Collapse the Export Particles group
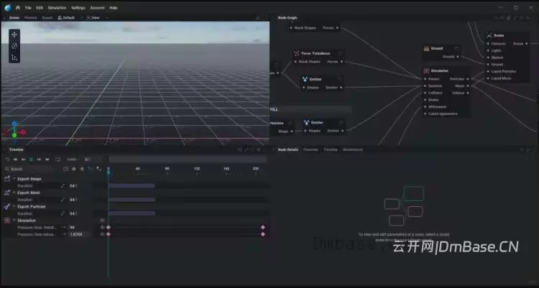 (14, 207)
